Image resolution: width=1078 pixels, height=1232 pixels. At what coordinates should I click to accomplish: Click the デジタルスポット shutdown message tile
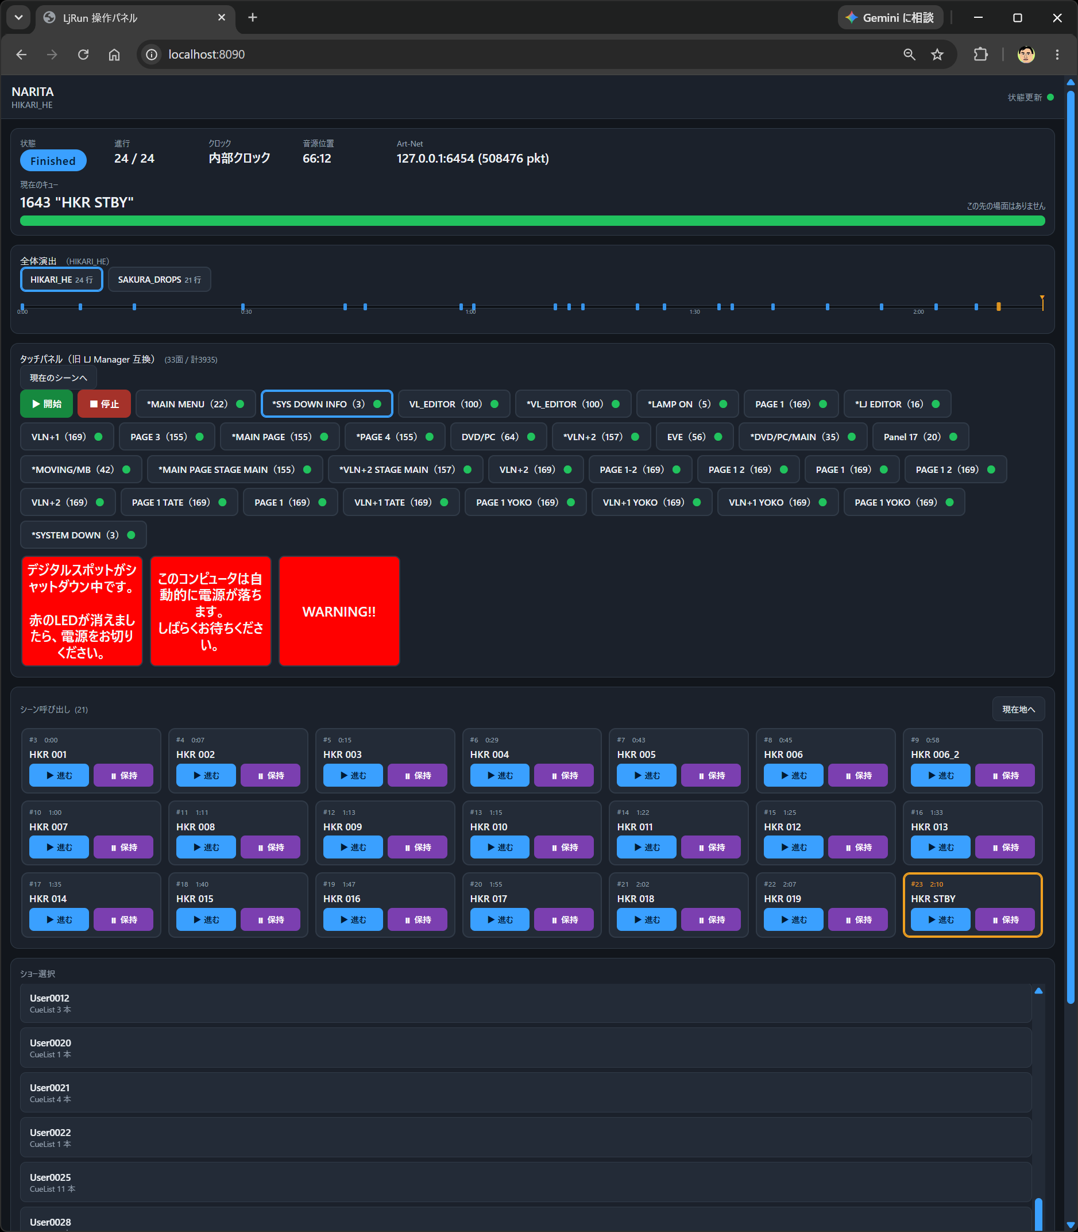[x=82, y=611]
